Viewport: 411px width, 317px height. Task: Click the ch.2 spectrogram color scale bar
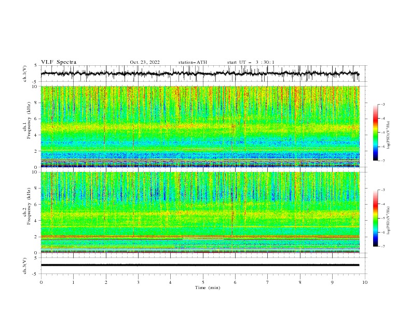[375, 218]
